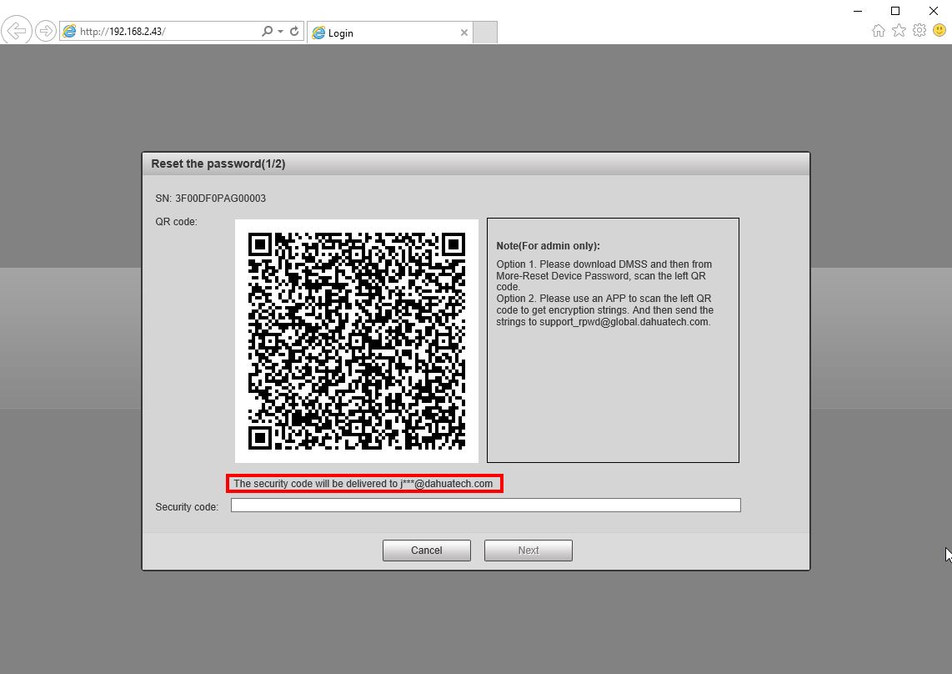The width and height of the screenshot is (952, 674).
Task: Open the Favorites star icon
Action: [899, 30]
